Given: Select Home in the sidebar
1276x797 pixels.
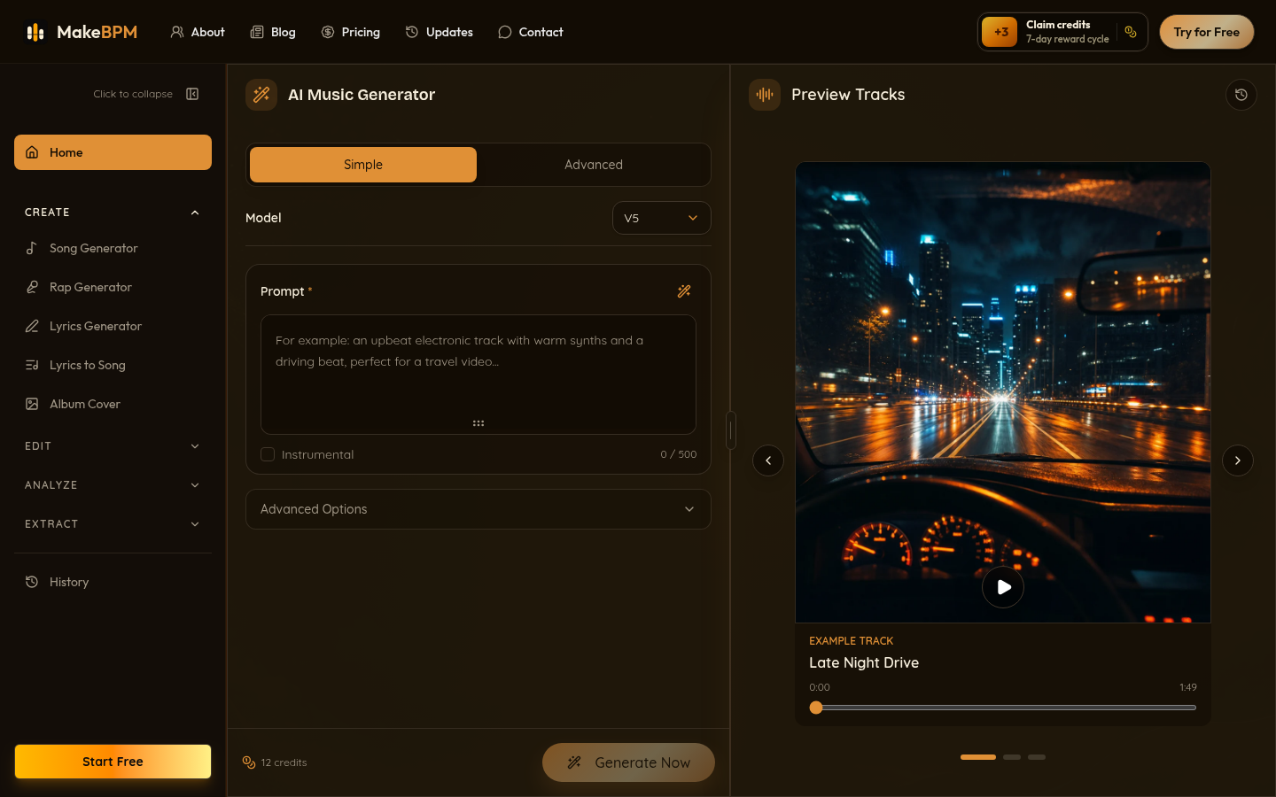Looking at the screenshot, I should 113,152.
